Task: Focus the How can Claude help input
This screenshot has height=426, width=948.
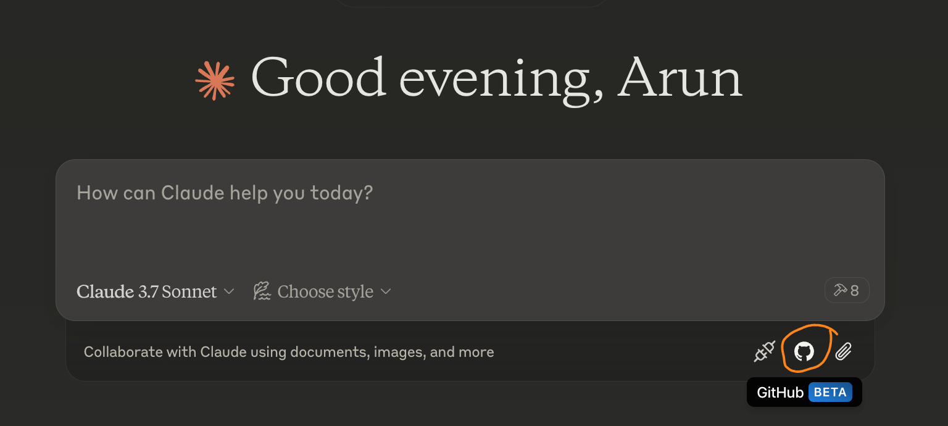Action: pos(225,193)
